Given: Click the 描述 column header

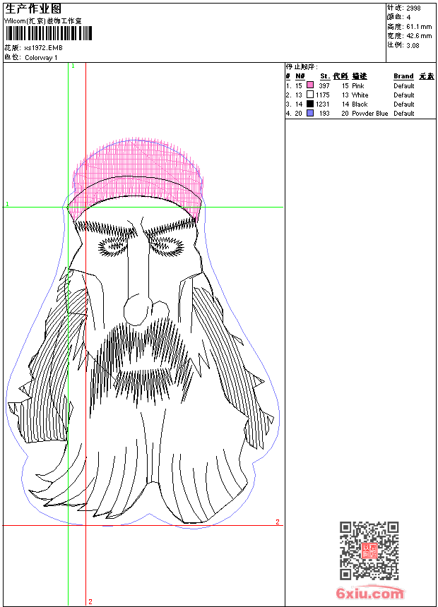Looking at the screenshot, I should click(x=360, y=76).
